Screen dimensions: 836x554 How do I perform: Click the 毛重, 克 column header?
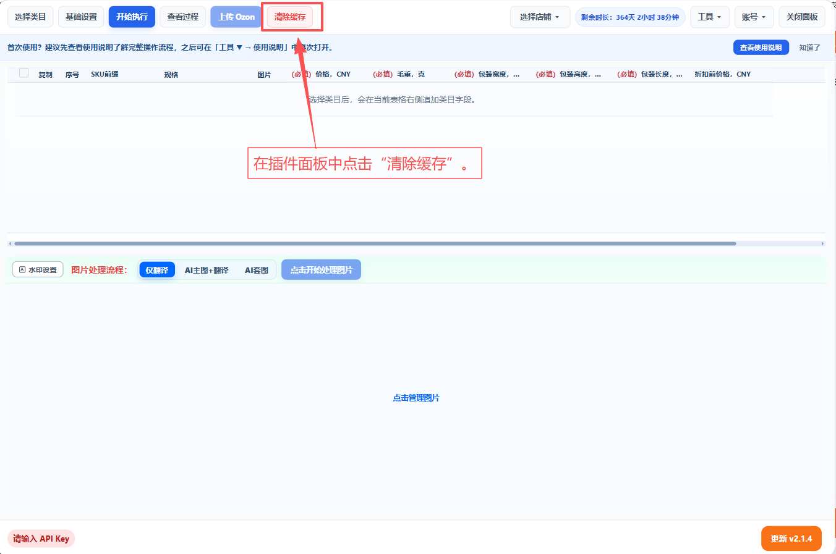coord(399,74)
